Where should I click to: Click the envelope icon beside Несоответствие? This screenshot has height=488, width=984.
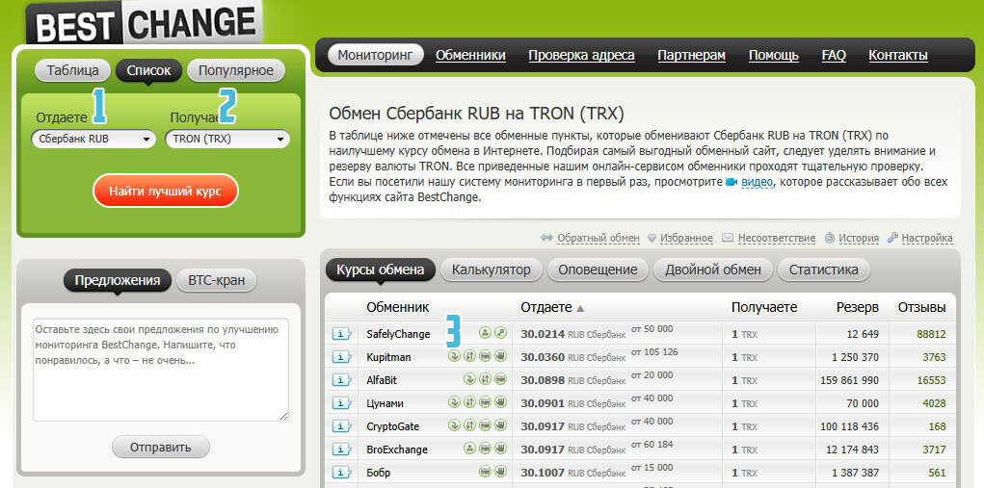[x=728, y=238]
